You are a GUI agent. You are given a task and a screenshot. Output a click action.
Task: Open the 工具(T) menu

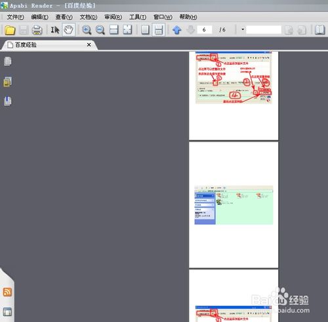138,17
